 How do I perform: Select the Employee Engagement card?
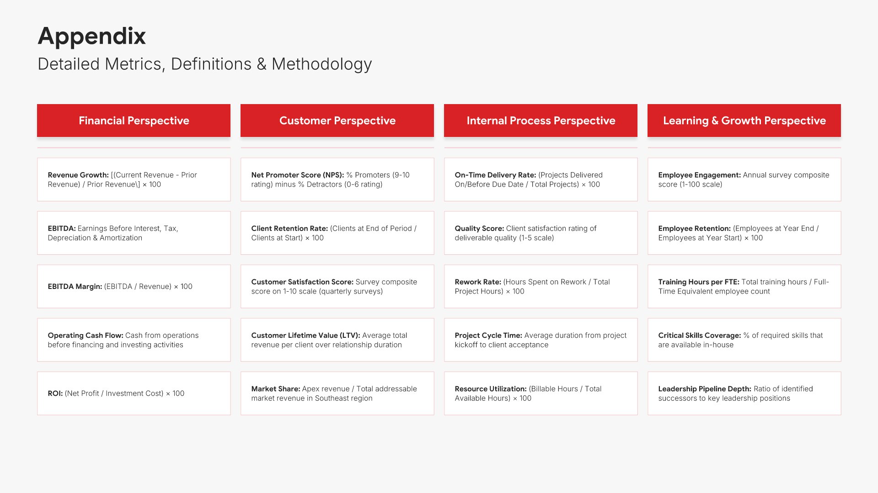tap(744, 179)
